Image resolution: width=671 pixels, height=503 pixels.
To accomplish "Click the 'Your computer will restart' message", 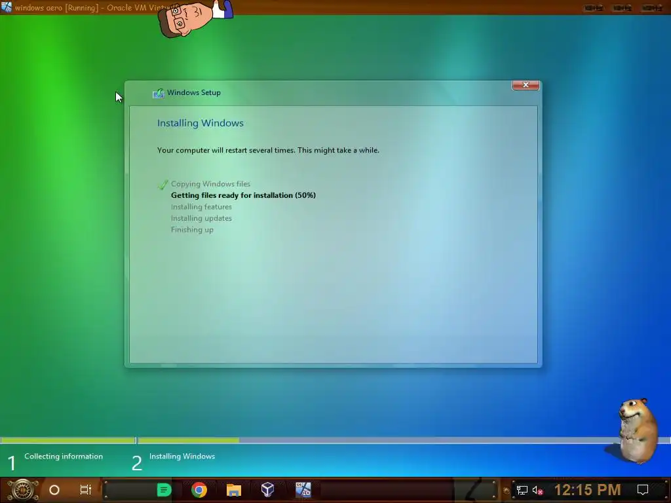I will 268,150.
